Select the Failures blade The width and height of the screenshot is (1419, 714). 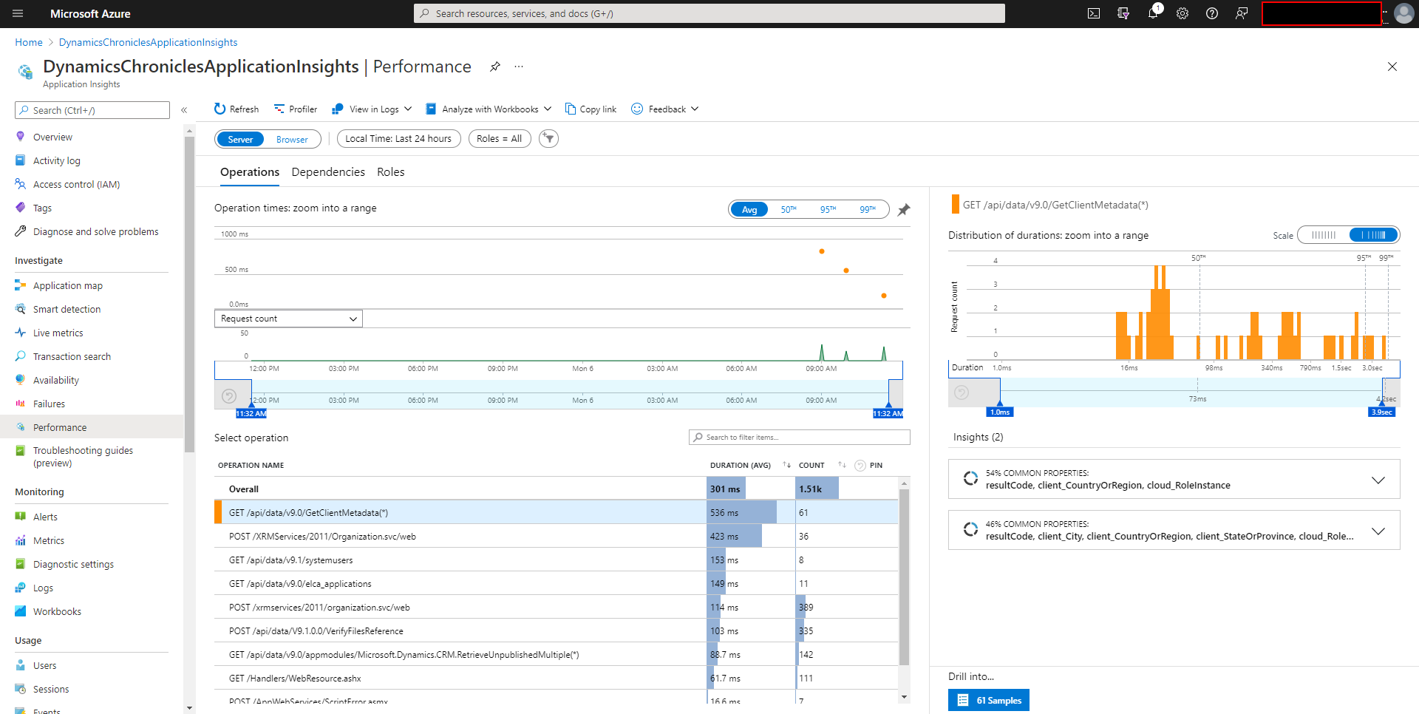point(50,403)
